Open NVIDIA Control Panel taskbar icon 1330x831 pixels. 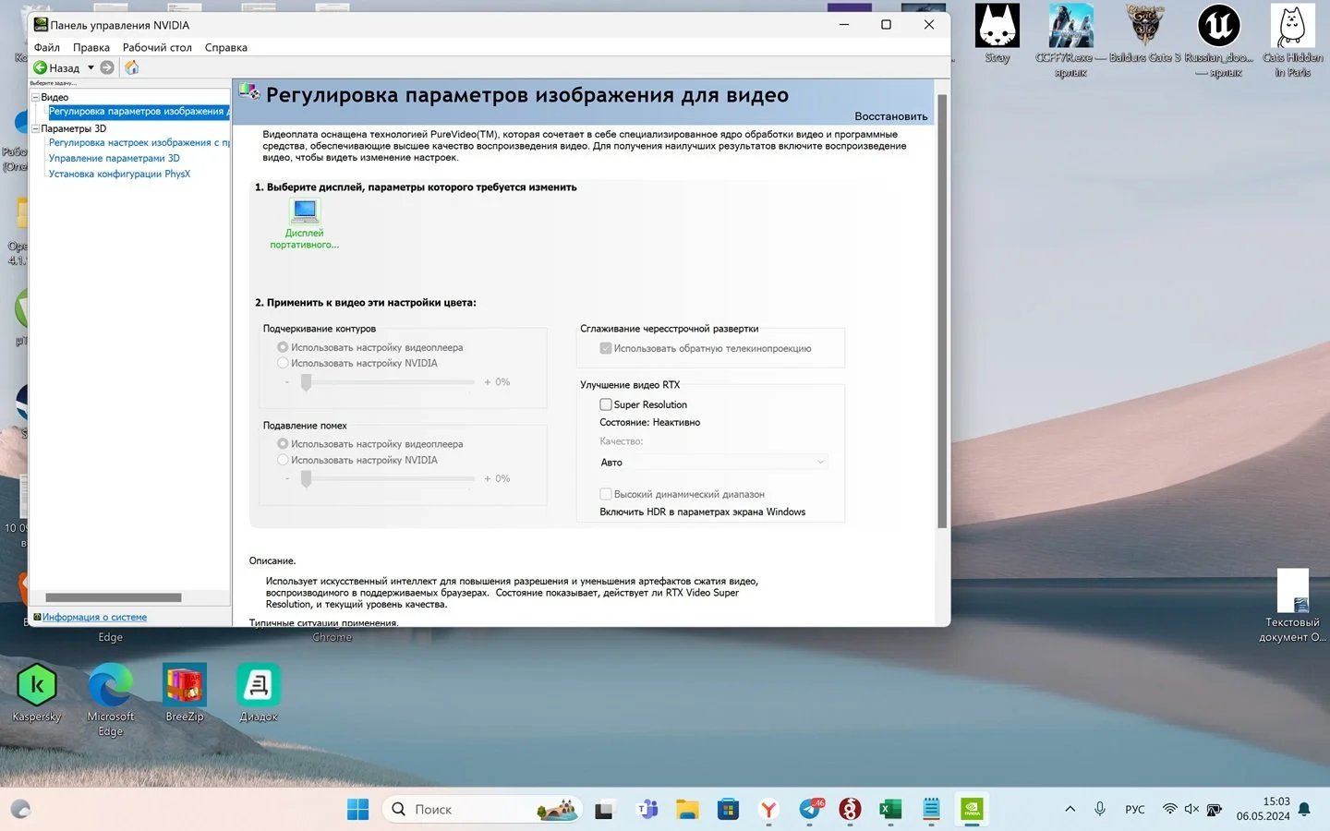972,810
